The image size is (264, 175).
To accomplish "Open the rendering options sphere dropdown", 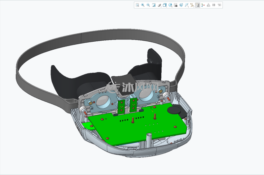I will point(159,5).
